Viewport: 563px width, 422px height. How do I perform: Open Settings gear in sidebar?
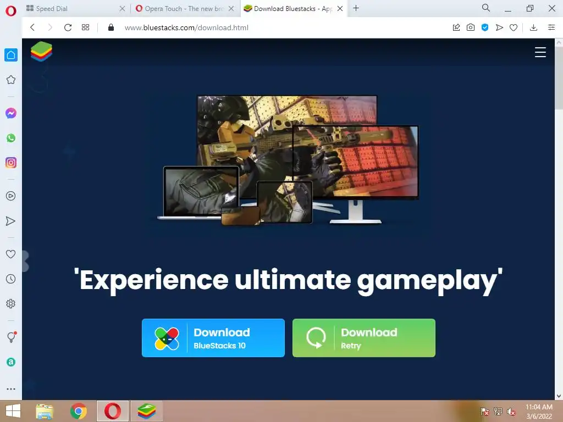11,303
